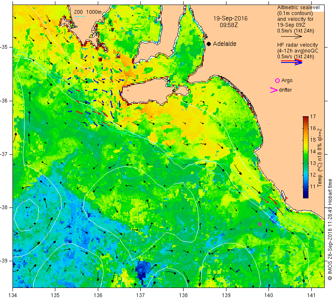
Task: Click the temperature color bar
Action: 306,157
